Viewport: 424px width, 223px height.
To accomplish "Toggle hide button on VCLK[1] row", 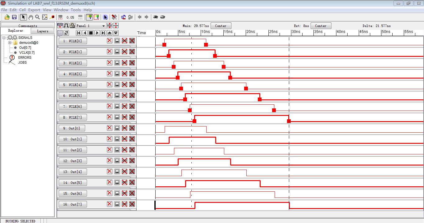I will (x=117, y=52).
